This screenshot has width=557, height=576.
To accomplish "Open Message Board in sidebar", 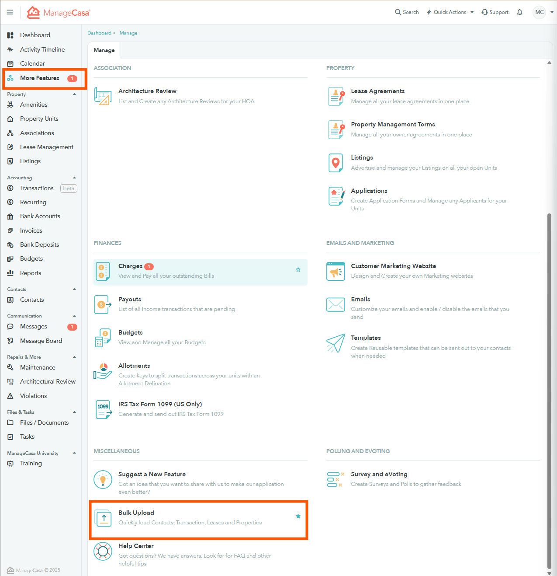I will tap(41, 341).
